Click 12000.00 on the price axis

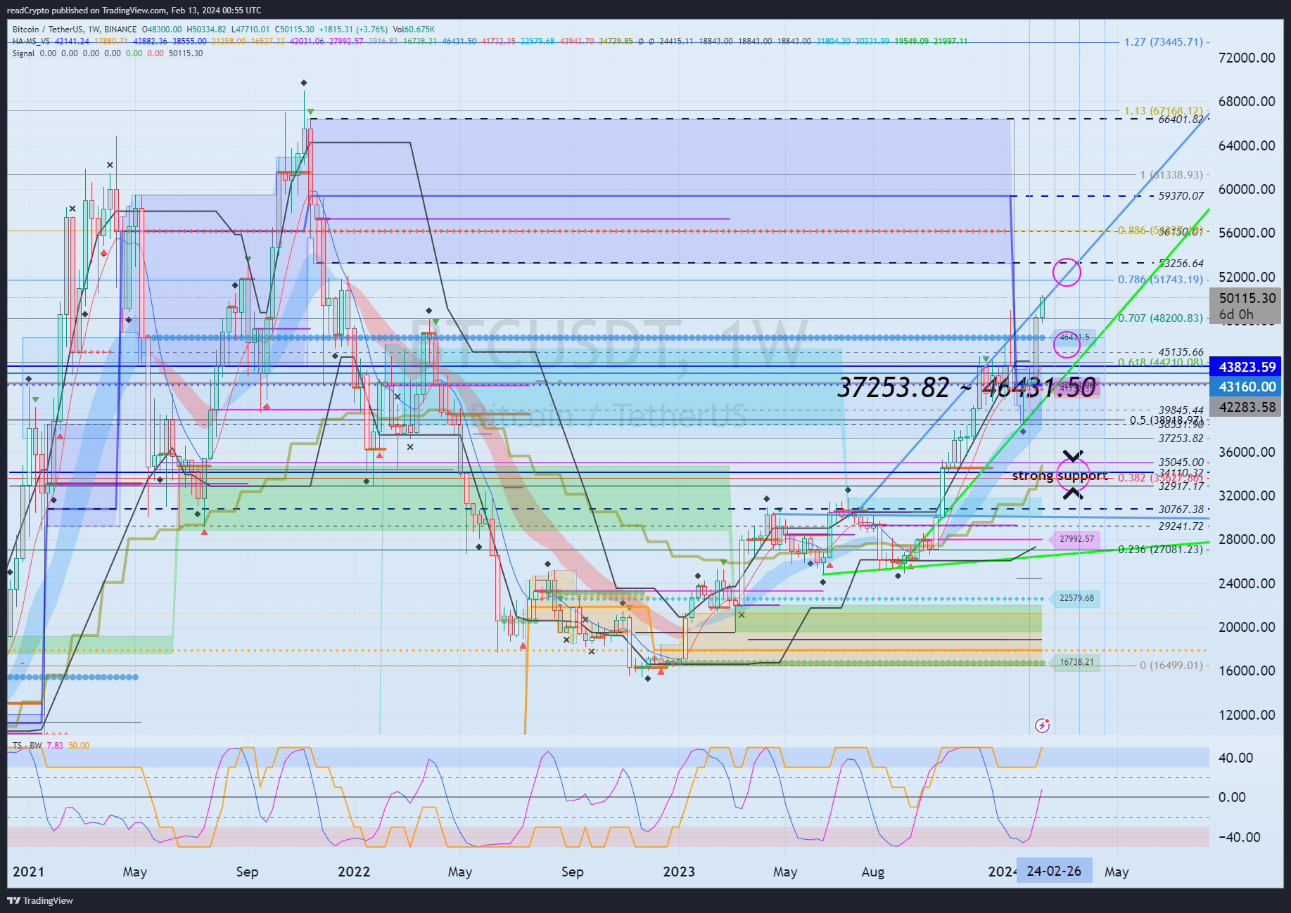[1247, 715]
